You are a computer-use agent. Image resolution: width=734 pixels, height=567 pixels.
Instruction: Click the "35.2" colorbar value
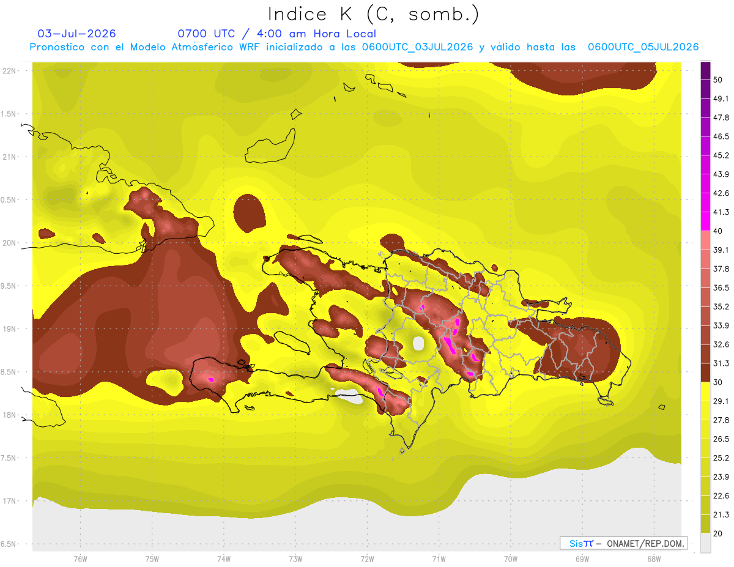[721, 306]
